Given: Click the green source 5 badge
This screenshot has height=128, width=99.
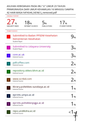Looking at the screenshot, I should point(9,72).
